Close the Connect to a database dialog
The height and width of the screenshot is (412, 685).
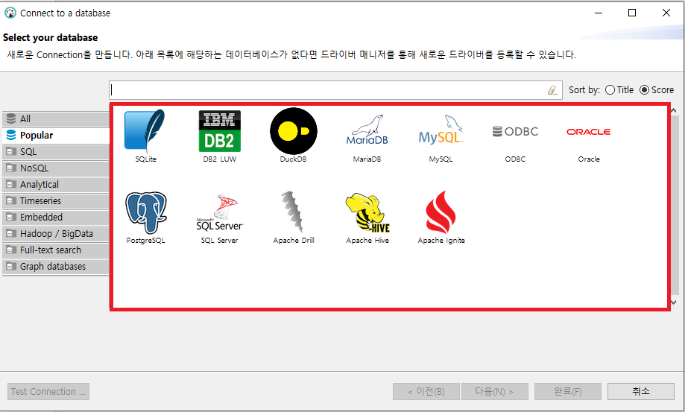[666, 13]
